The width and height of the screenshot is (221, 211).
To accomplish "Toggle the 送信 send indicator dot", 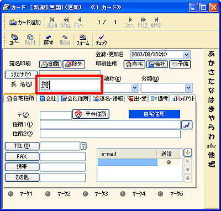I will [x=169, y=162].
